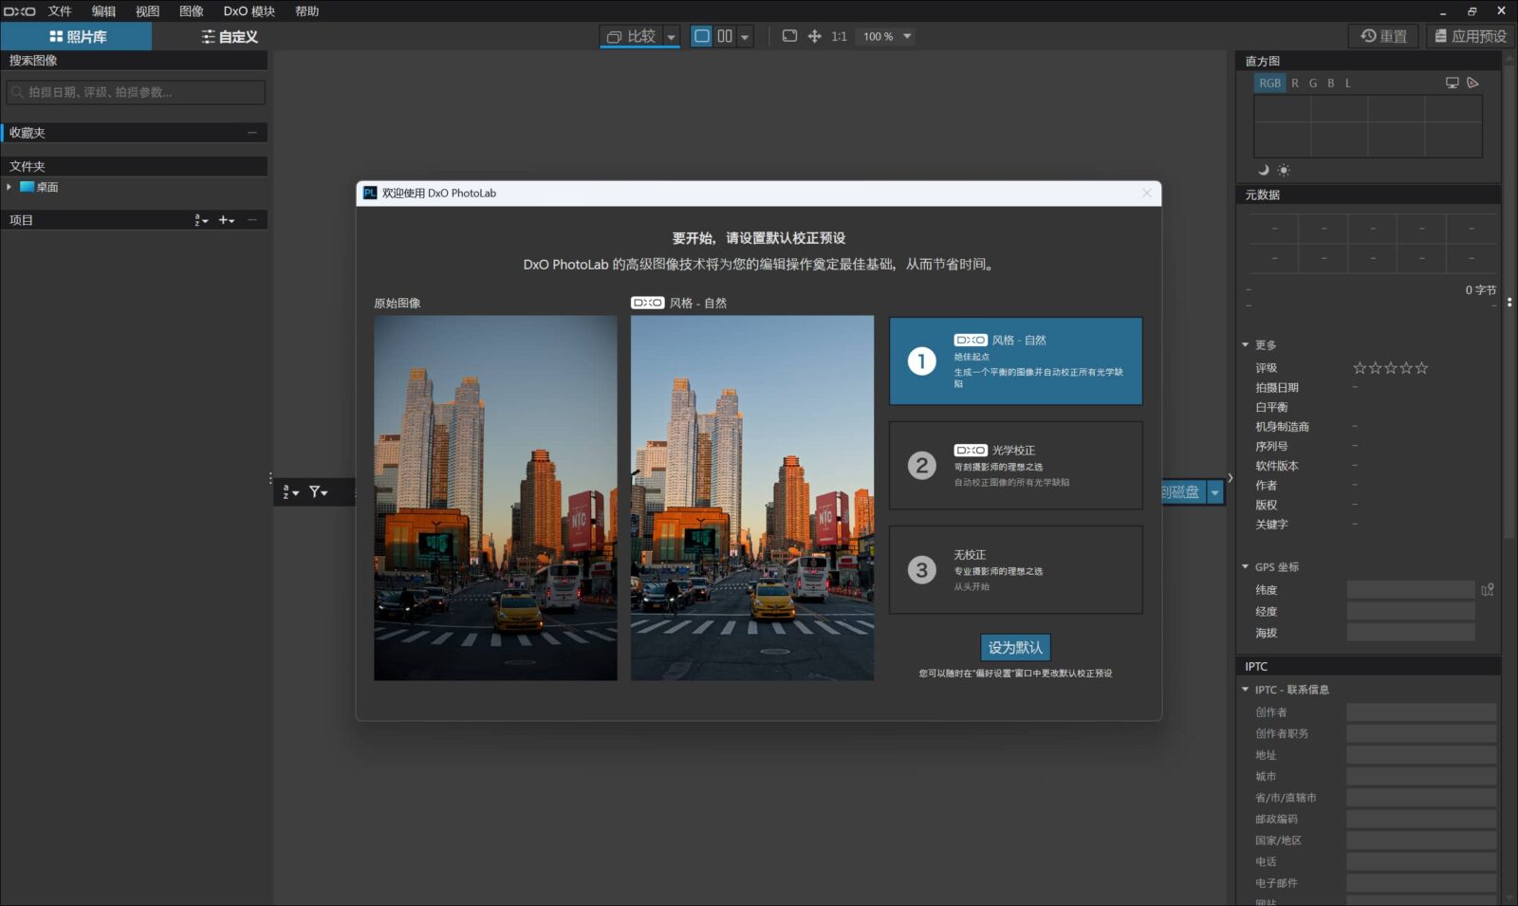Switch to the 照片库 tab
The image size is (1518, 906).
coord(76,37)
